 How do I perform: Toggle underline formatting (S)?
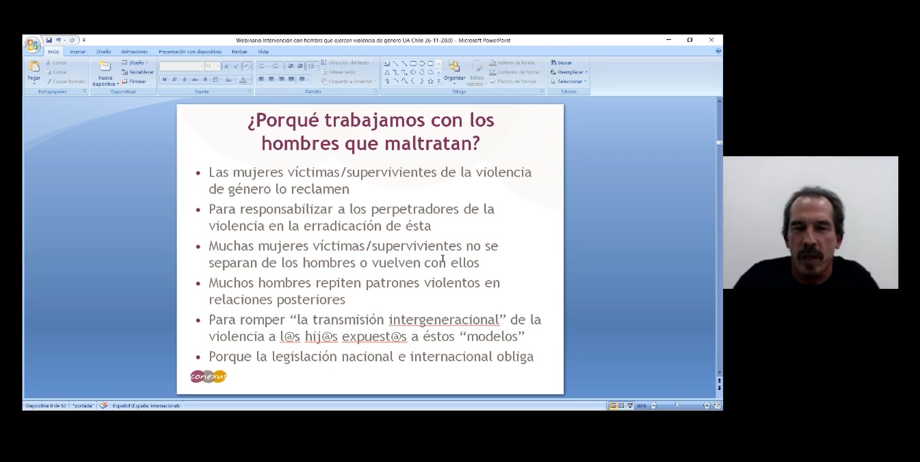(184, 79)
